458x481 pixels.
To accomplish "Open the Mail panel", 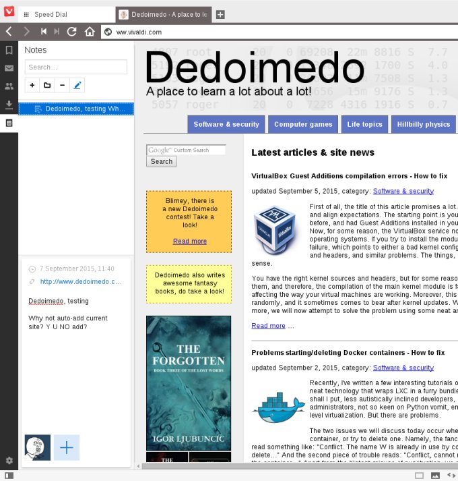I will (x=9, y=68).
